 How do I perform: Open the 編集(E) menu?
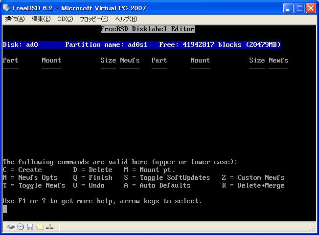41,19
